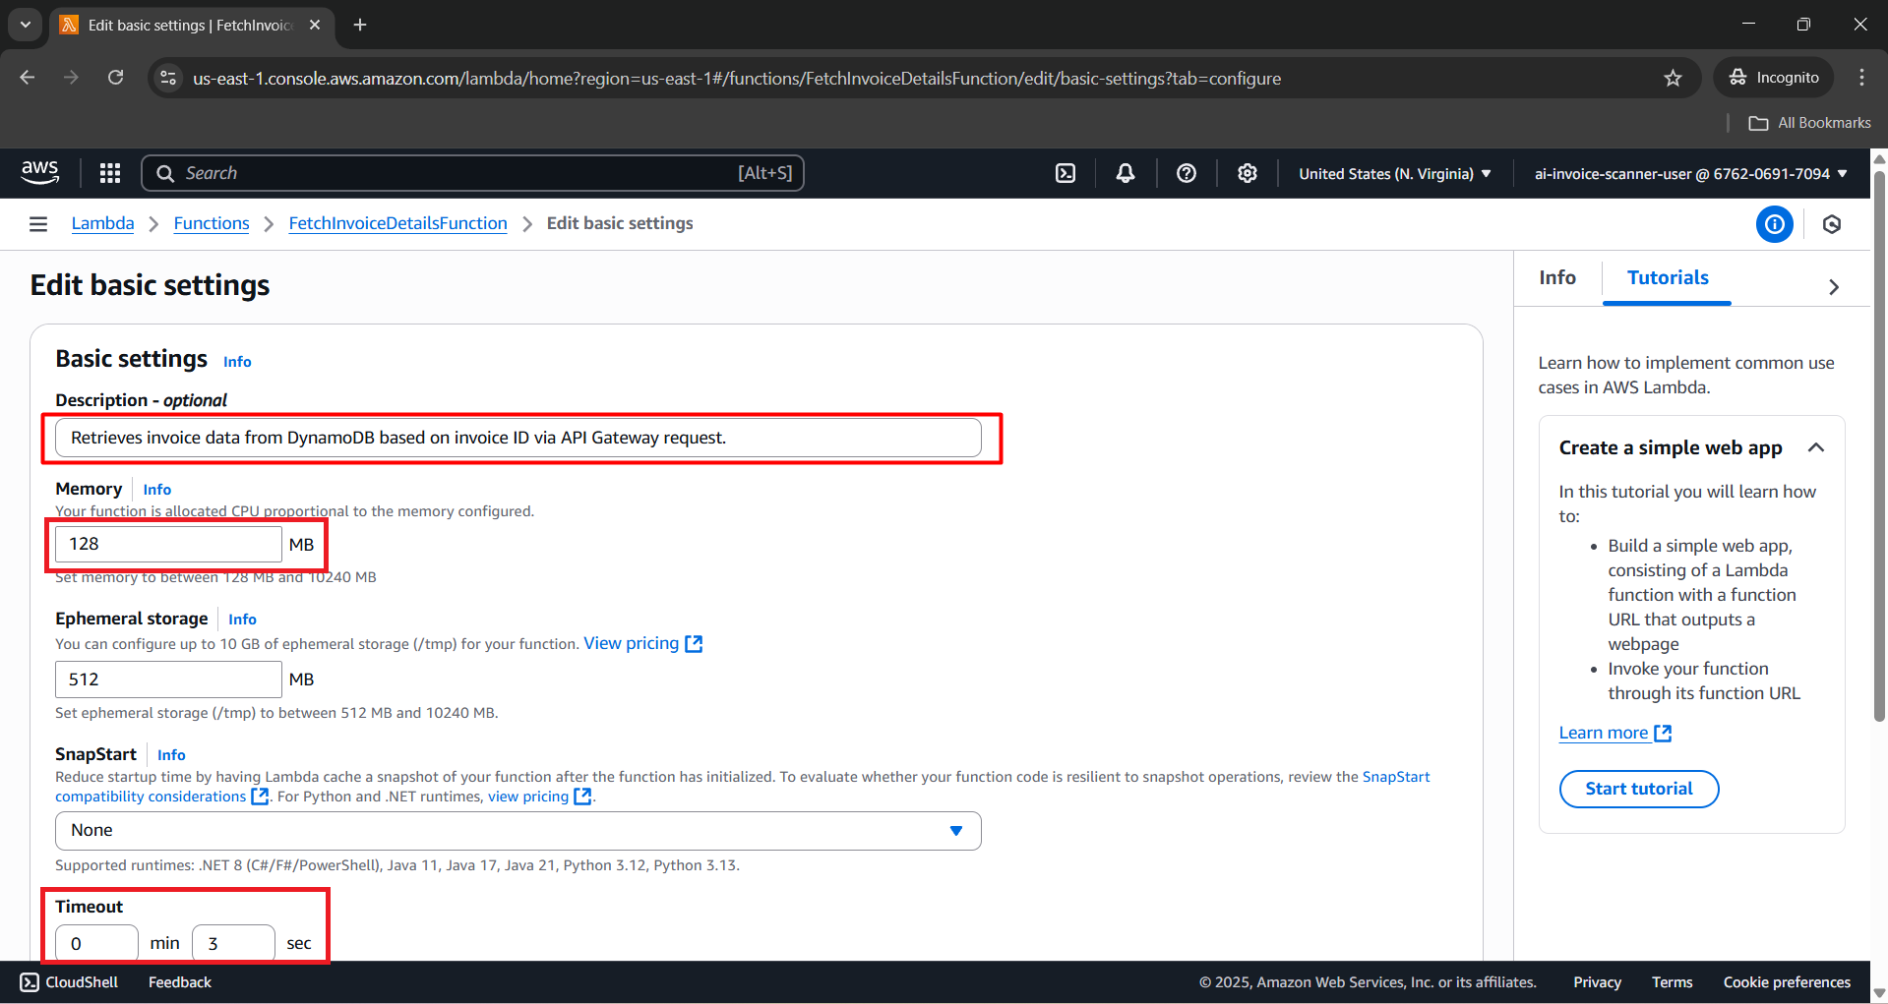Select the Tutorials tab
Screen dimensions: 1888x1004
(1668, 278)
